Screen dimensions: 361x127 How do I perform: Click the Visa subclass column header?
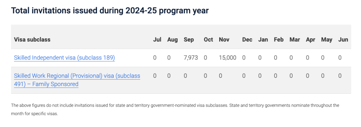pyautogui.click(x=32, y=40)
